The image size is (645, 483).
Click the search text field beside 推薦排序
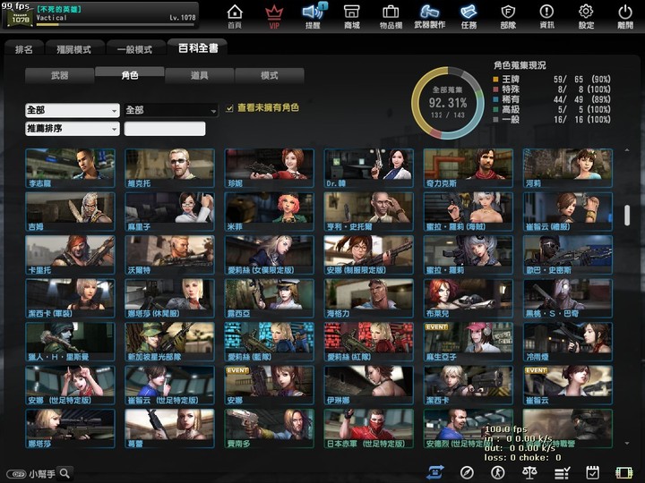165,129
